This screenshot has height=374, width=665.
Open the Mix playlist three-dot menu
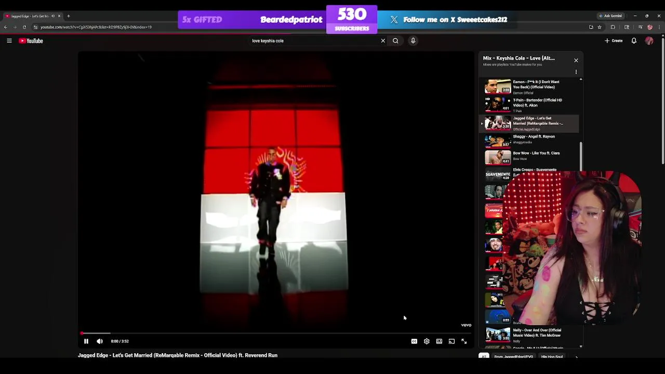[576, 72]
